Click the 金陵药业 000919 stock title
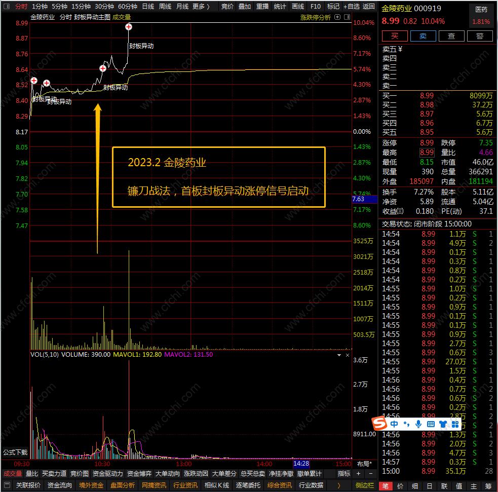This screenshot has width=498, height=492. [411, 9]
